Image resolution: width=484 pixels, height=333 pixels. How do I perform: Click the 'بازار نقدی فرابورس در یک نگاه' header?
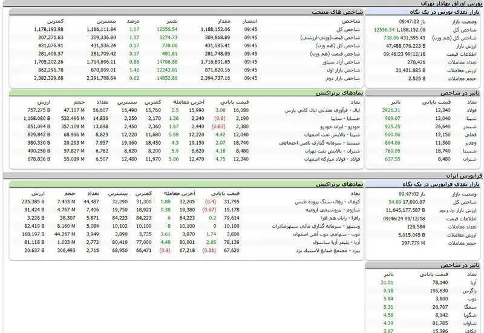(441, 184)
